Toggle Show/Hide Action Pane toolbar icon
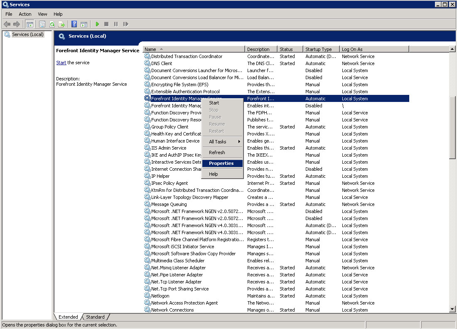This screenshot has width=457, height=329. [84, 24]
